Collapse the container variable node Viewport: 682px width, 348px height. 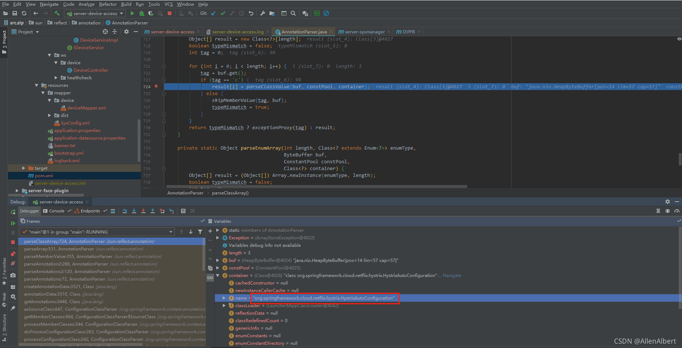[x=218, y=275]
